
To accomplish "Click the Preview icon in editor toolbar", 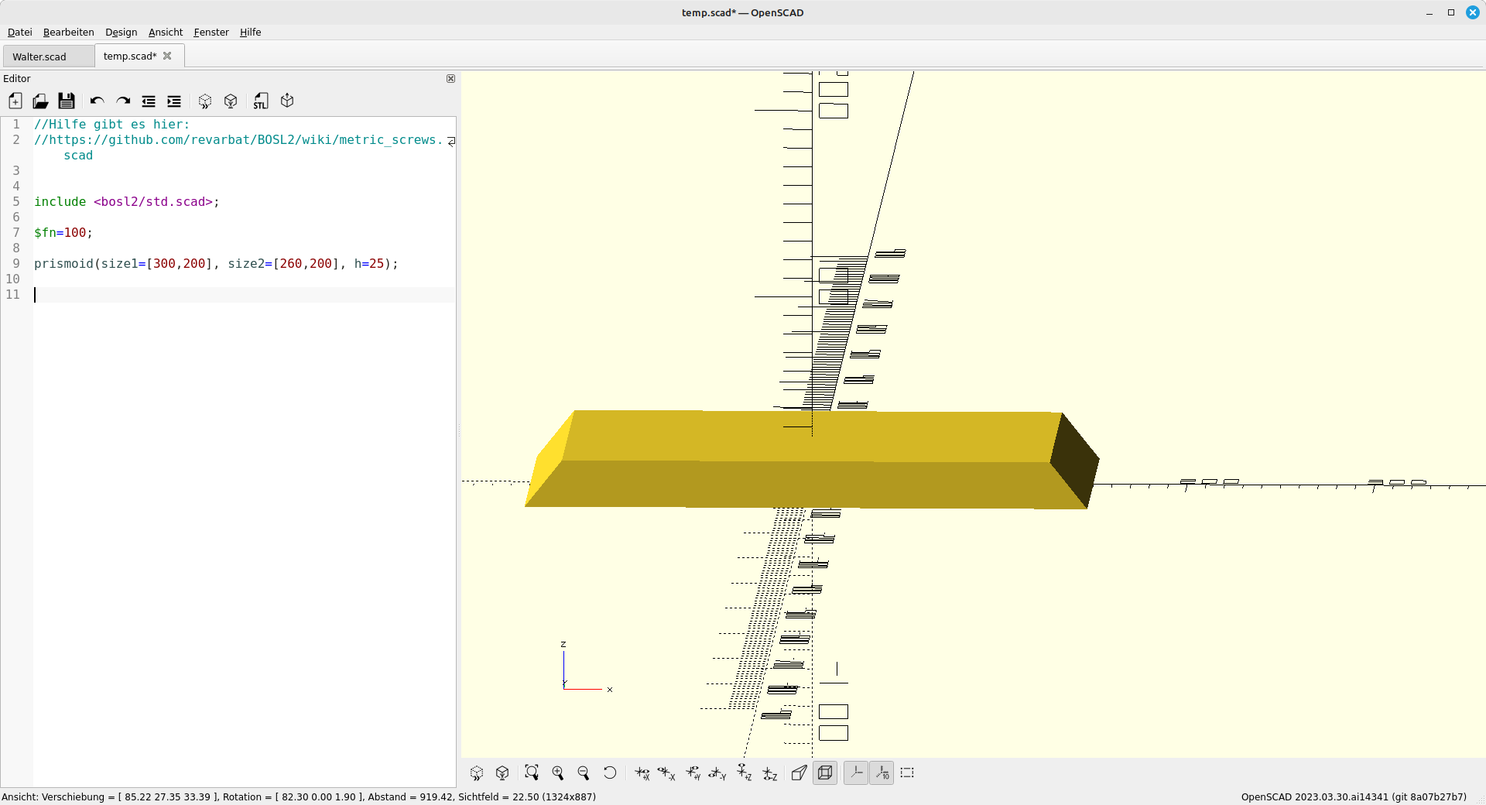I will tap(205, 101).
